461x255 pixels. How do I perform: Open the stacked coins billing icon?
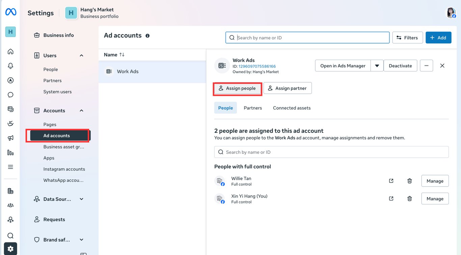[x=10, y=191]
